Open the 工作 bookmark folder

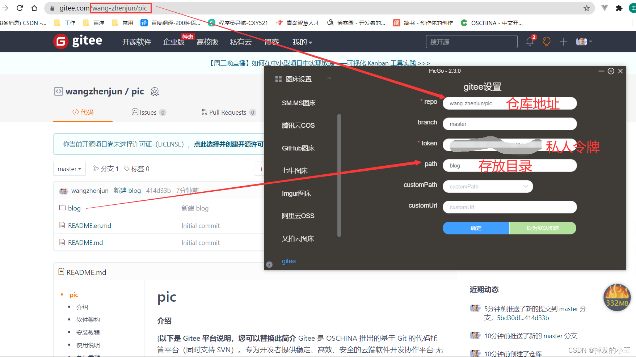[65, 23]
